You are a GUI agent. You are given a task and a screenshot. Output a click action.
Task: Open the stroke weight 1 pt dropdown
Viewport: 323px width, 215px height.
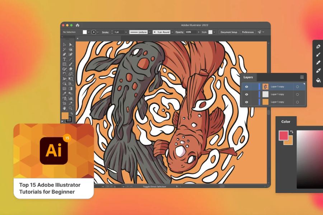click(126, 32)
